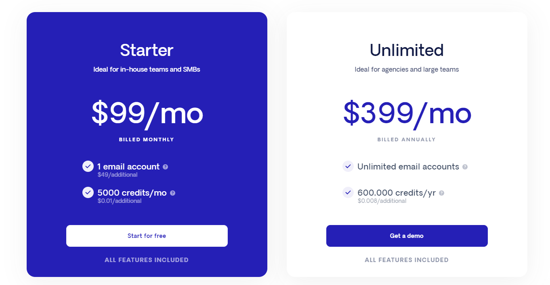550x285 pixels.
Task: Click All Features Included under Starter
Action: coord(147,260)
